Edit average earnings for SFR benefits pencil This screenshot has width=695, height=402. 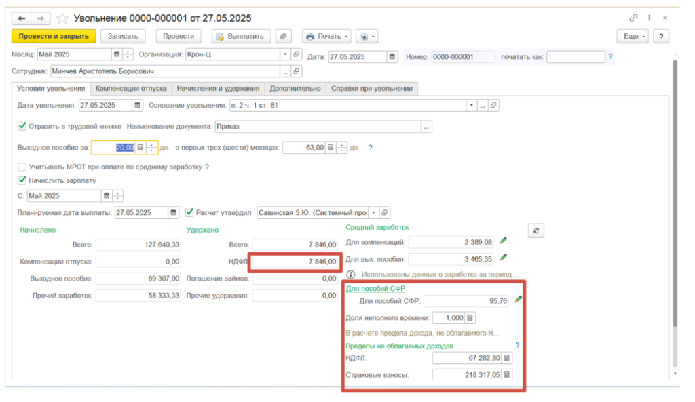[519, 300]
